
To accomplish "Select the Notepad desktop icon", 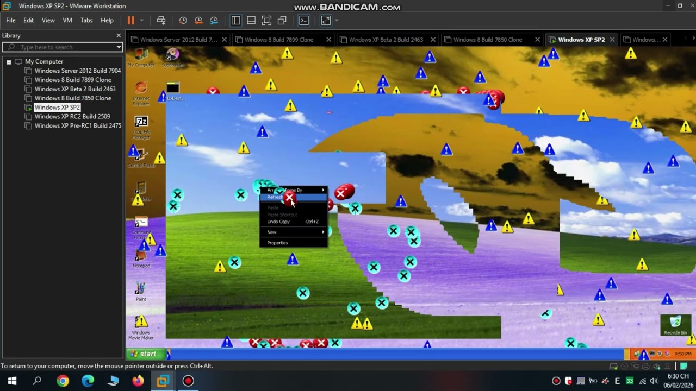I will coord(141,257).
